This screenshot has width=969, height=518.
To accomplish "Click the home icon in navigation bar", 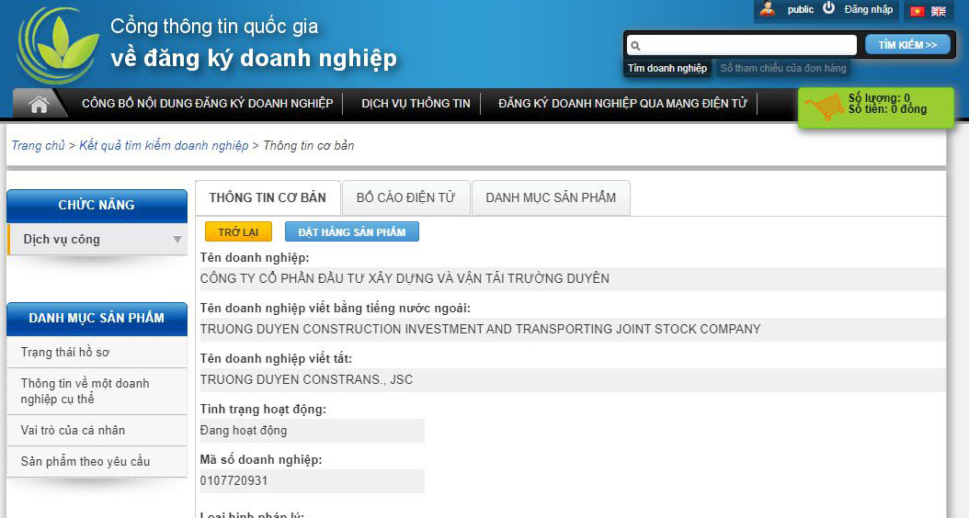I will (x=39, y=104).
